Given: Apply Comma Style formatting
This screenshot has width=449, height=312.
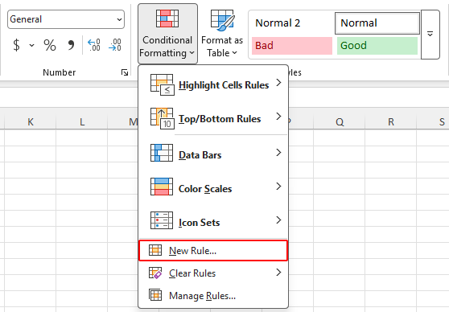Looking at the screenshot, I should coord(71,45).
